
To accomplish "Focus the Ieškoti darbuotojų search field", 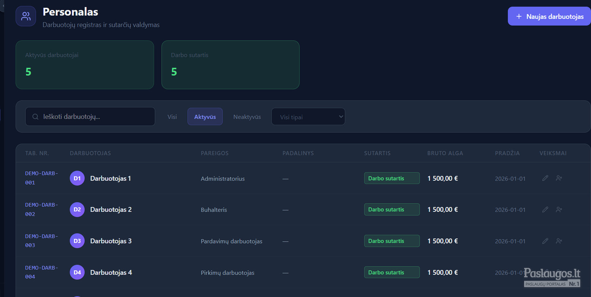I will pyautogui.click(x=90, y=117).
